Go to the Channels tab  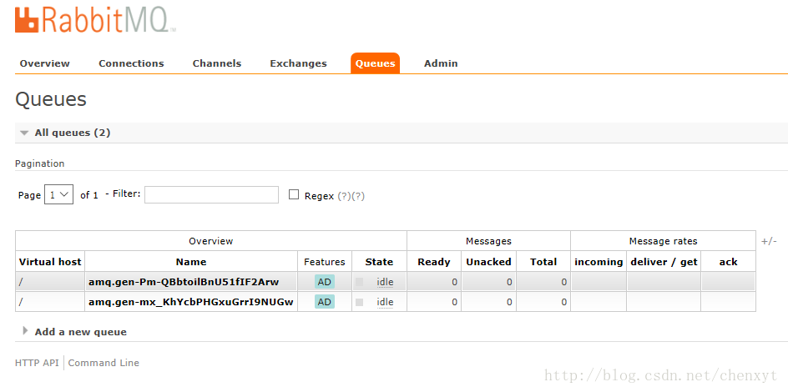(217, 63)
